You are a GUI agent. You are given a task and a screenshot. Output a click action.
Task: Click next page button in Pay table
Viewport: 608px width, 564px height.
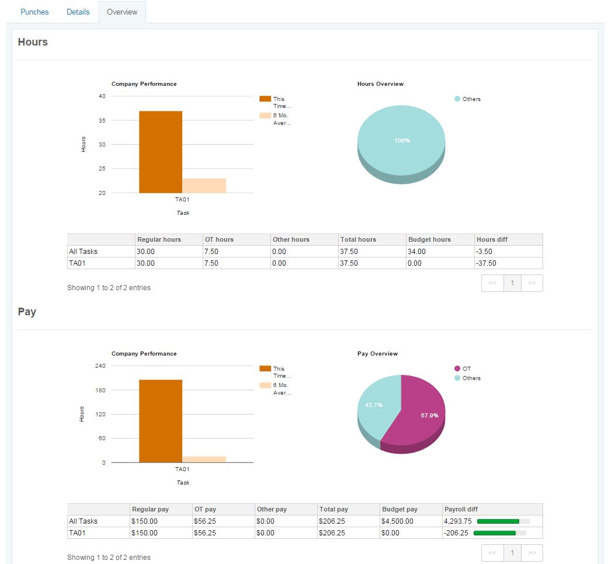pyautogui.click(x=532, y=553)
